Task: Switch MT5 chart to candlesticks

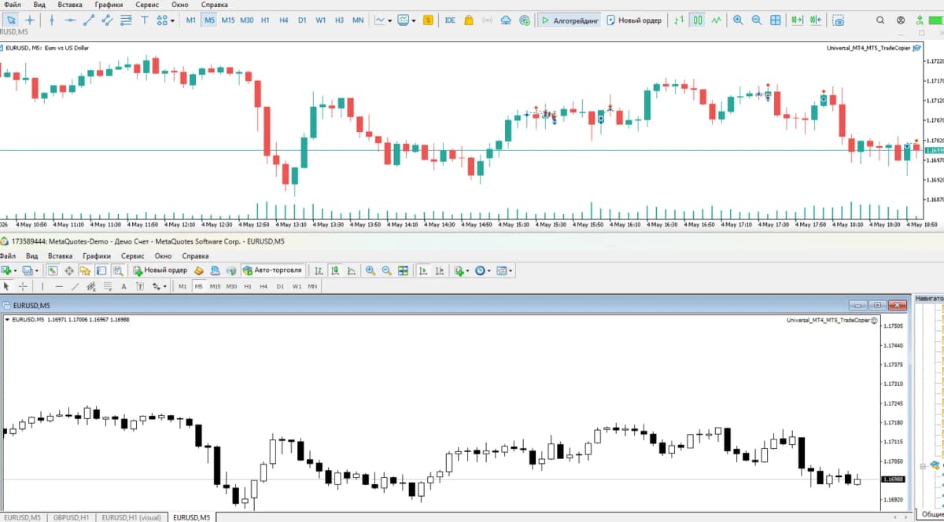Action: coord(697,20)
